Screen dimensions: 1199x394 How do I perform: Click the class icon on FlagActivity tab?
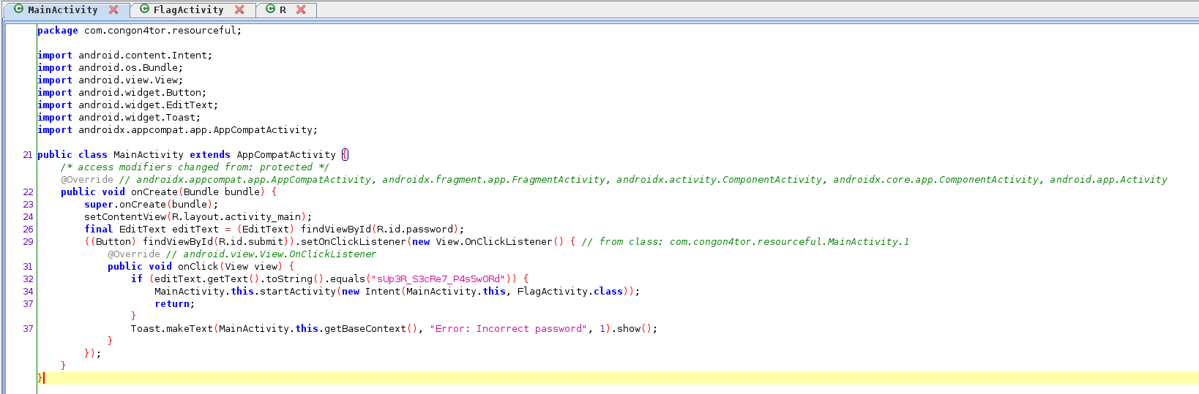(145, 10)
